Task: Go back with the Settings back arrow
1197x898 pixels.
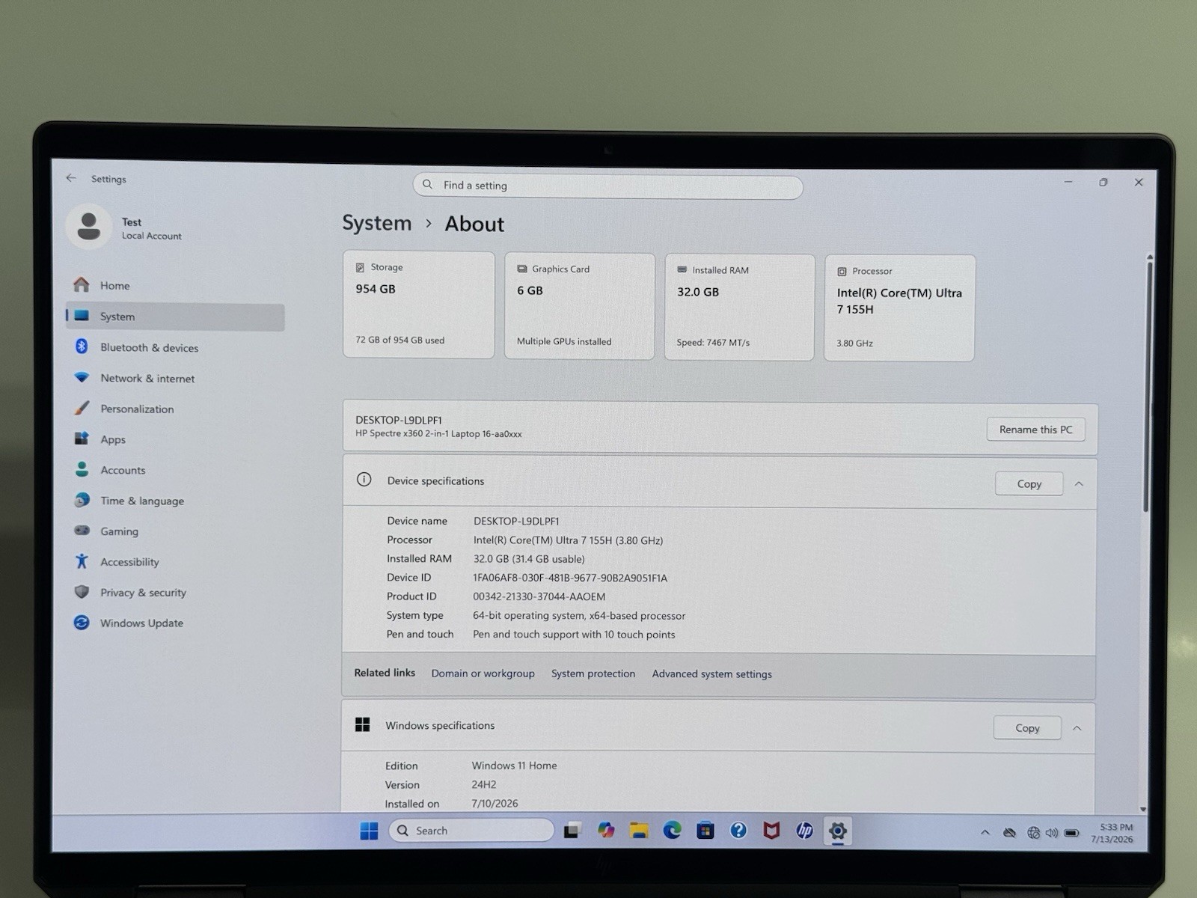Action: pyautogui.click(x=71, y=178)
